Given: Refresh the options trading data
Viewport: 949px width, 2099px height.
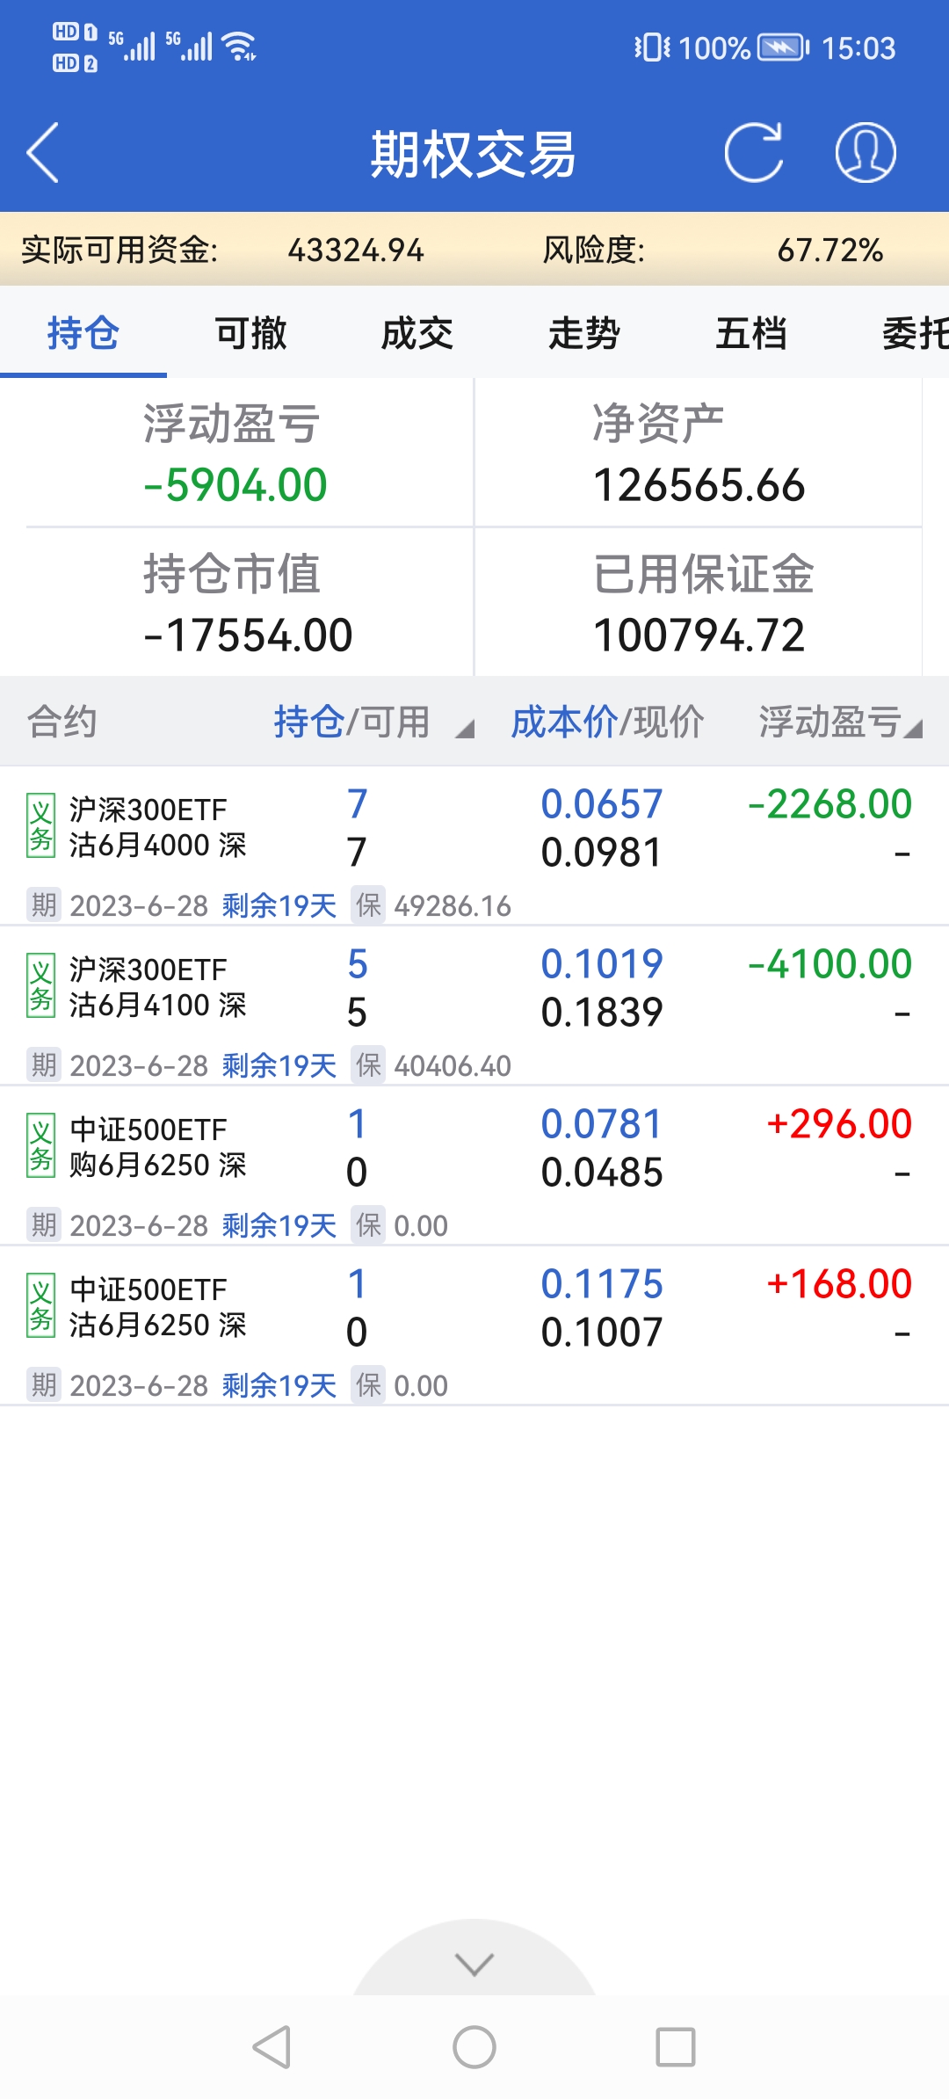Looking at the screenshot, I should click(x=753, y=153).
